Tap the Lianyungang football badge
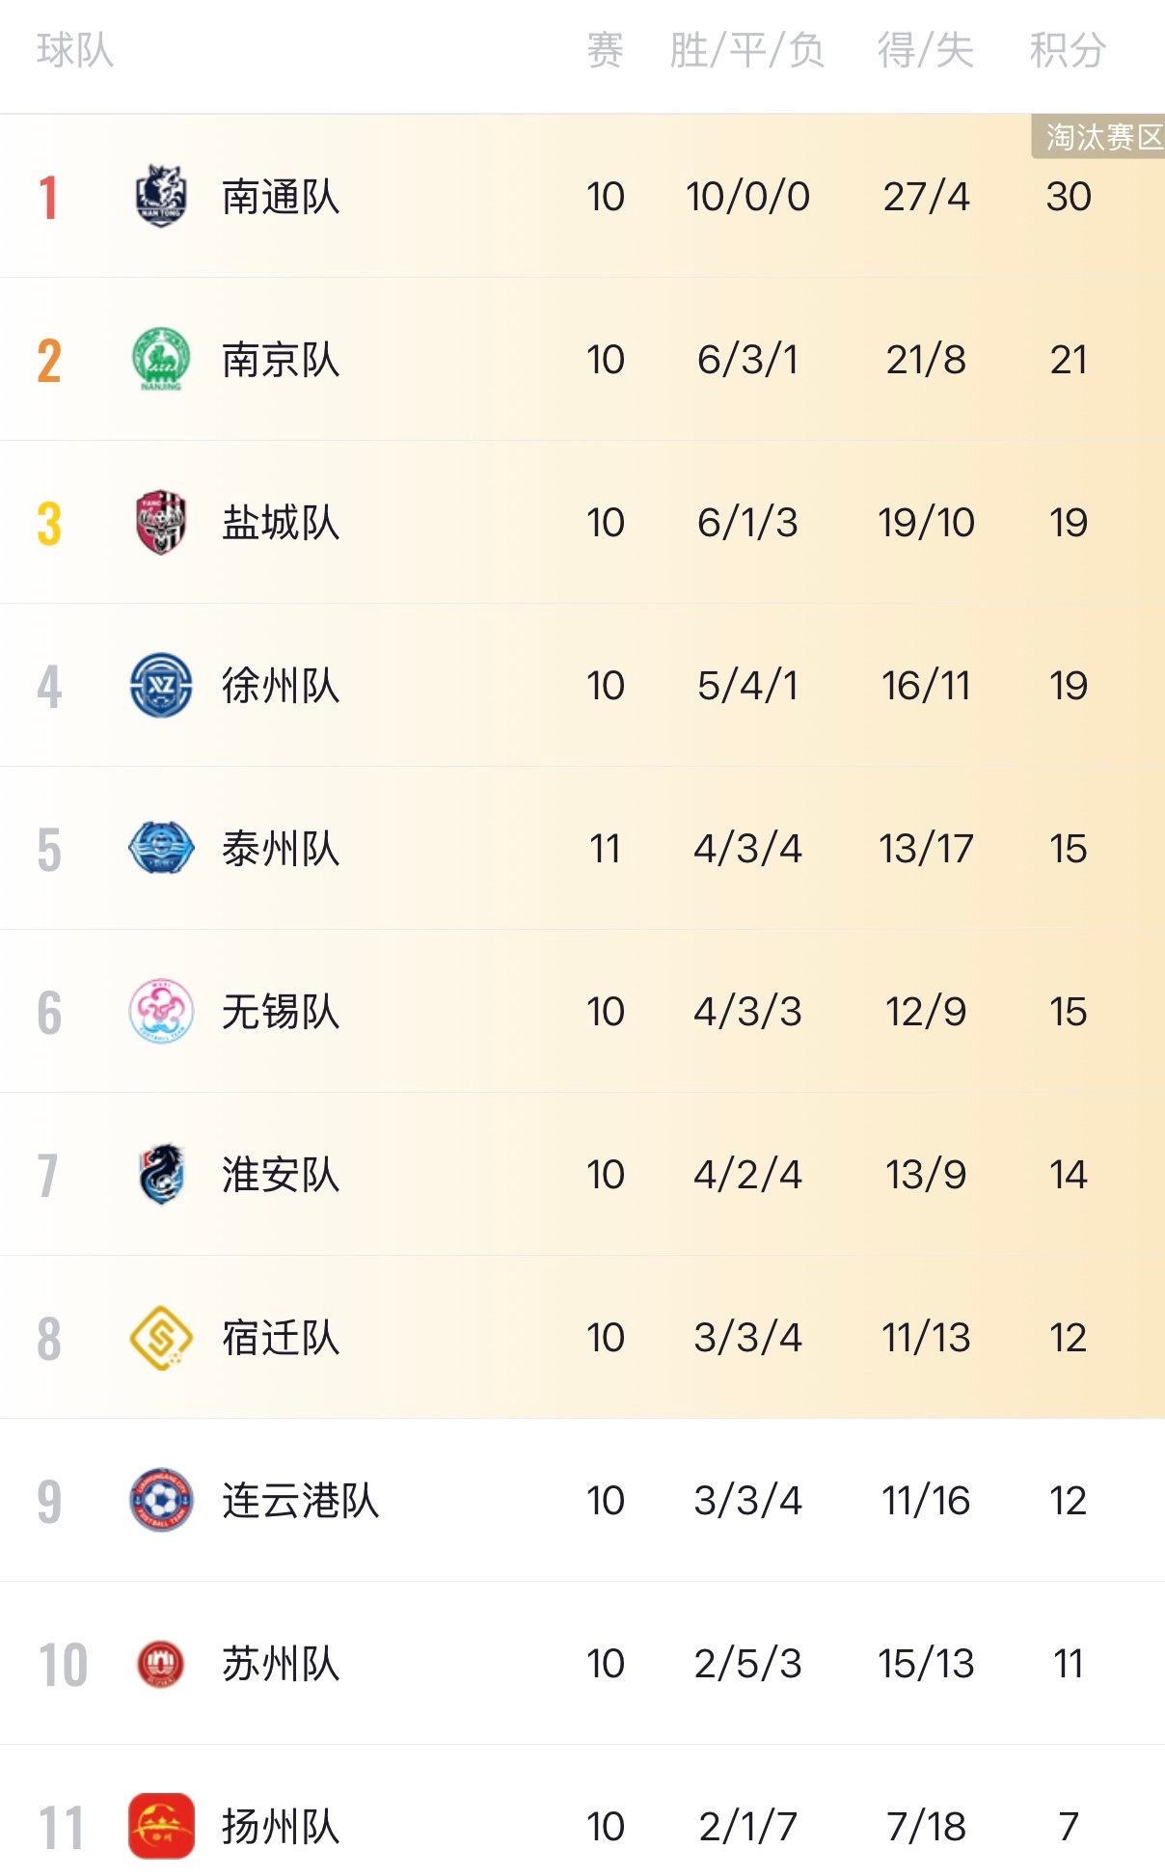The height and width of the screenshot is (1876, 1165). (x=161, y=1500)
